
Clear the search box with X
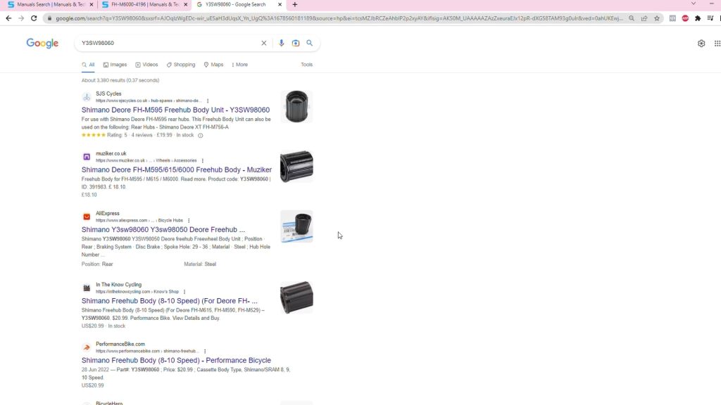pos(264,43)
